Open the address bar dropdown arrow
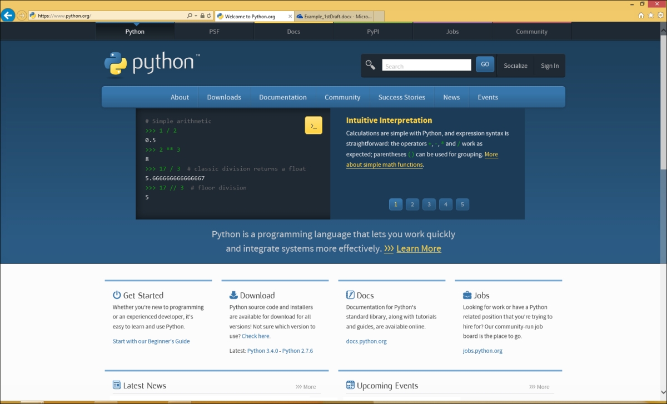The height and width of the screenshot is (404, 667). coord(196,16)
